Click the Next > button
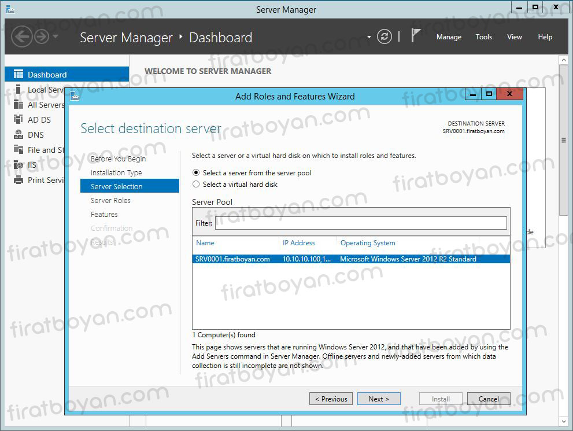Viewport: 573px width, 431px height. click(x=379, y=399)
